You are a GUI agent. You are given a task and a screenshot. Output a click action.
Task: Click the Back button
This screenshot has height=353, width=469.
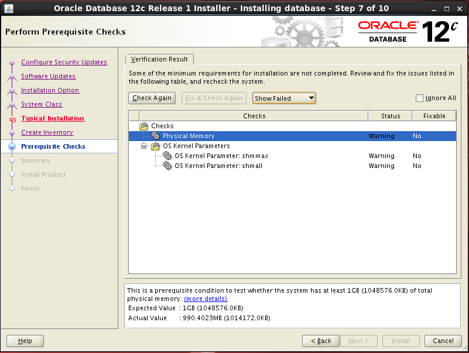tap(321, 341)
